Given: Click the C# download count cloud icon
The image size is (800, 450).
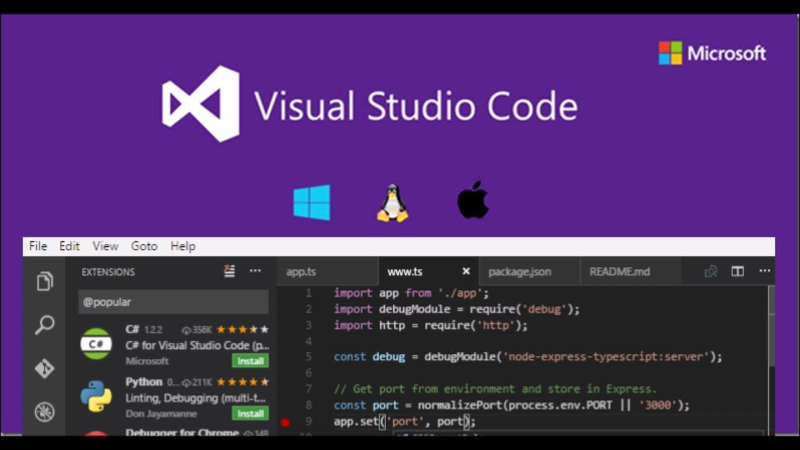Looking at the screenshot, I should point(186,329).
